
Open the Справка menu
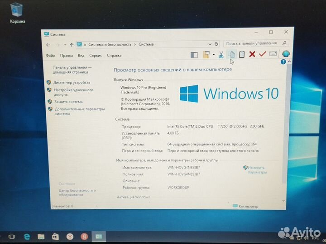[x=114, y=56]
